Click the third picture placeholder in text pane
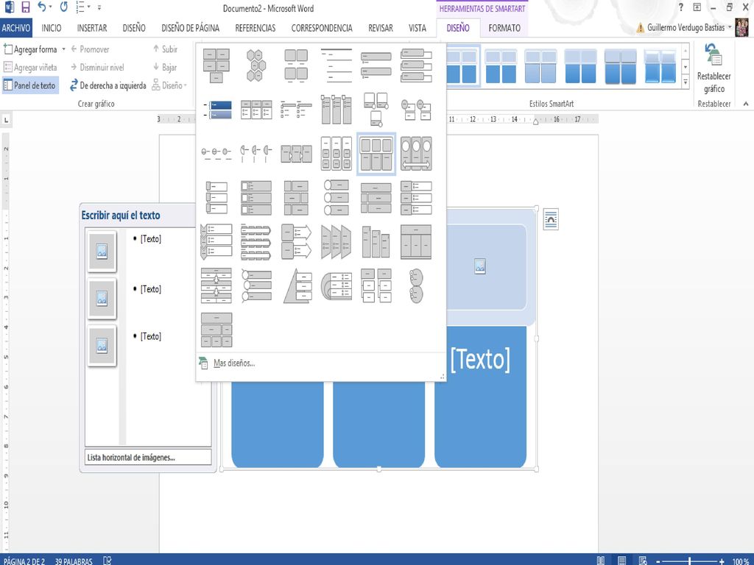 102,346
